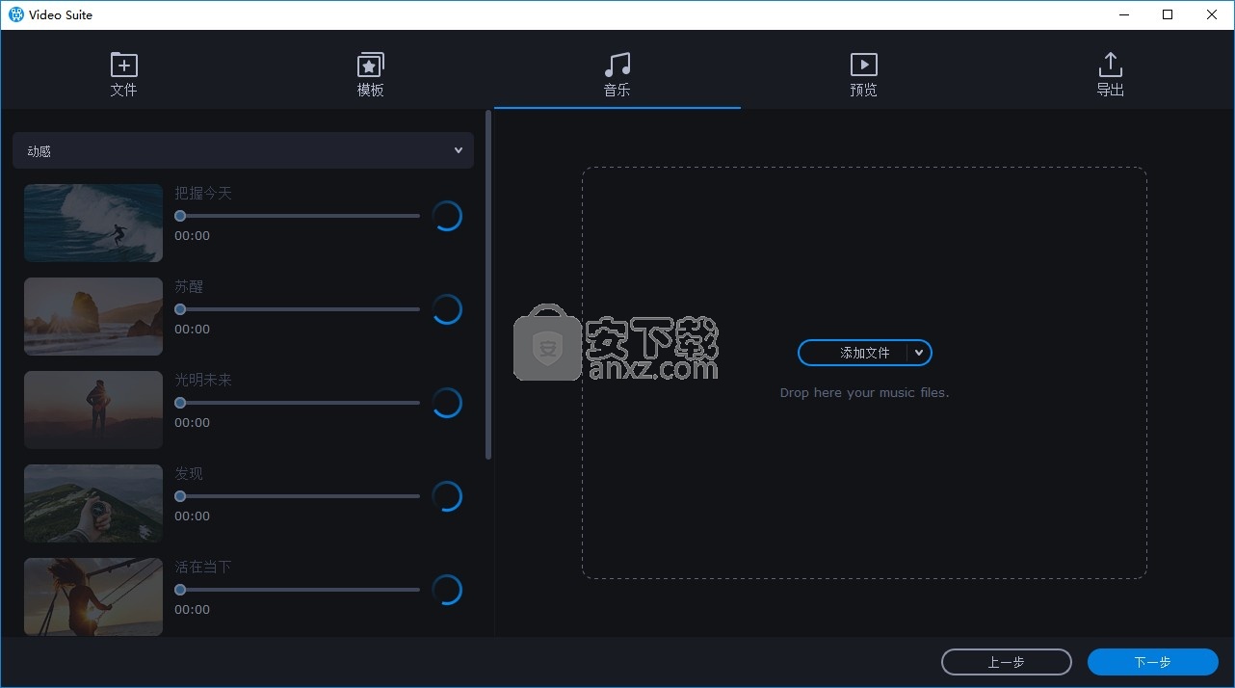The height and width of the screenshot is (688, 1235).
Task: Click the 00:00 time under 把握今天
Action: pyautogui.click(x=192, y=235)
